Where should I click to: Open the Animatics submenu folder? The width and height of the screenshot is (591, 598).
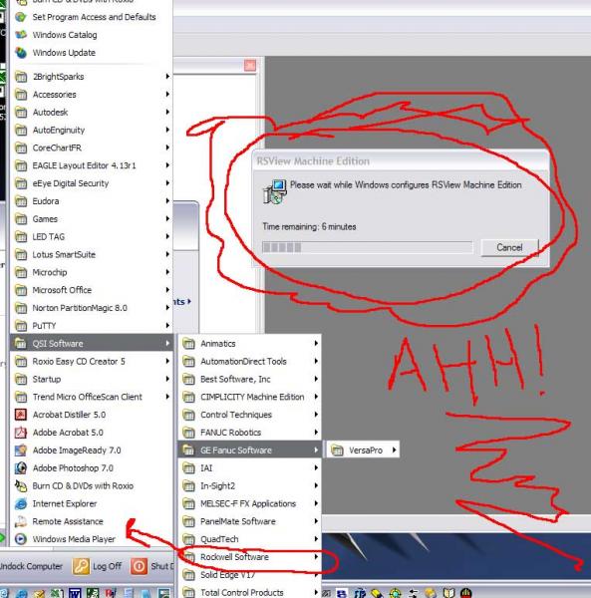250,344
